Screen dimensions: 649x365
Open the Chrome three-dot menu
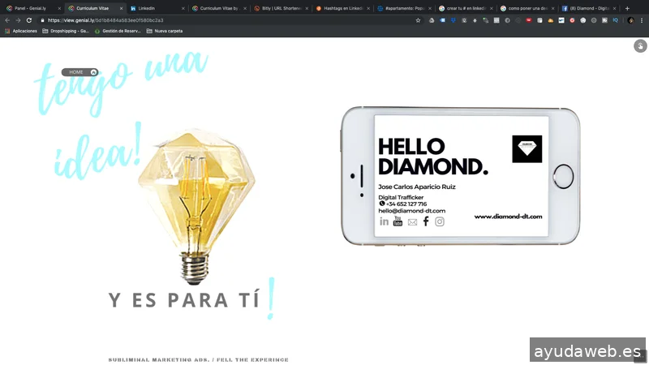click(x=642, y=20)
